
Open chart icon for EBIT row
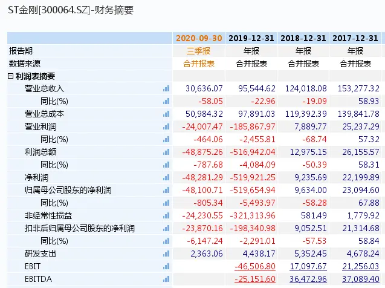[x=166, y=266]
